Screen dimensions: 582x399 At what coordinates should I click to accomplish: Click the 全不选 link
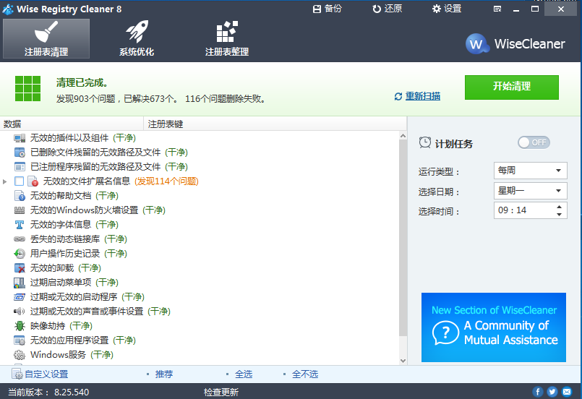[x=305, y=374]
